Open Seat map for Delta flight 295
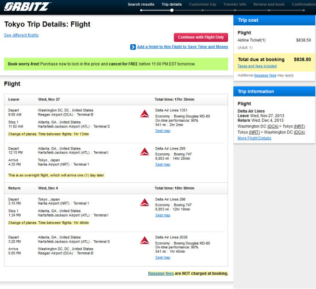The image size is (316, 289). click(x=163, y=164)
